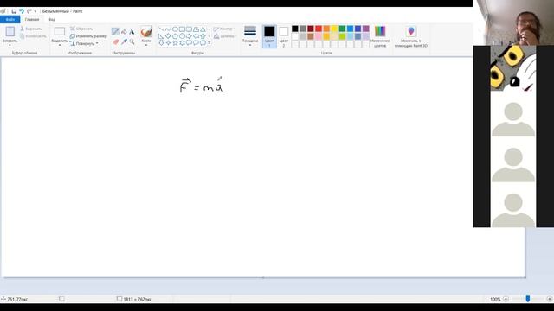Open the Thickness (Толщина) dropdown

(250, 36)
